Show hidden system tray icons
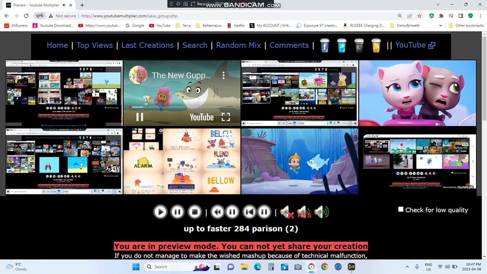The width and height of the screenshot is (487, 274). [407, 267]
